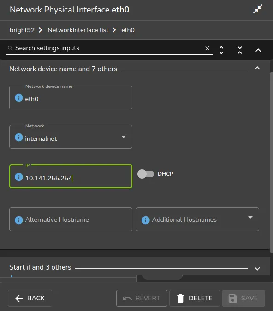Screen dimensions: 273x311
Task: Click the REVERT button
Action: click(x=142, y=298)
